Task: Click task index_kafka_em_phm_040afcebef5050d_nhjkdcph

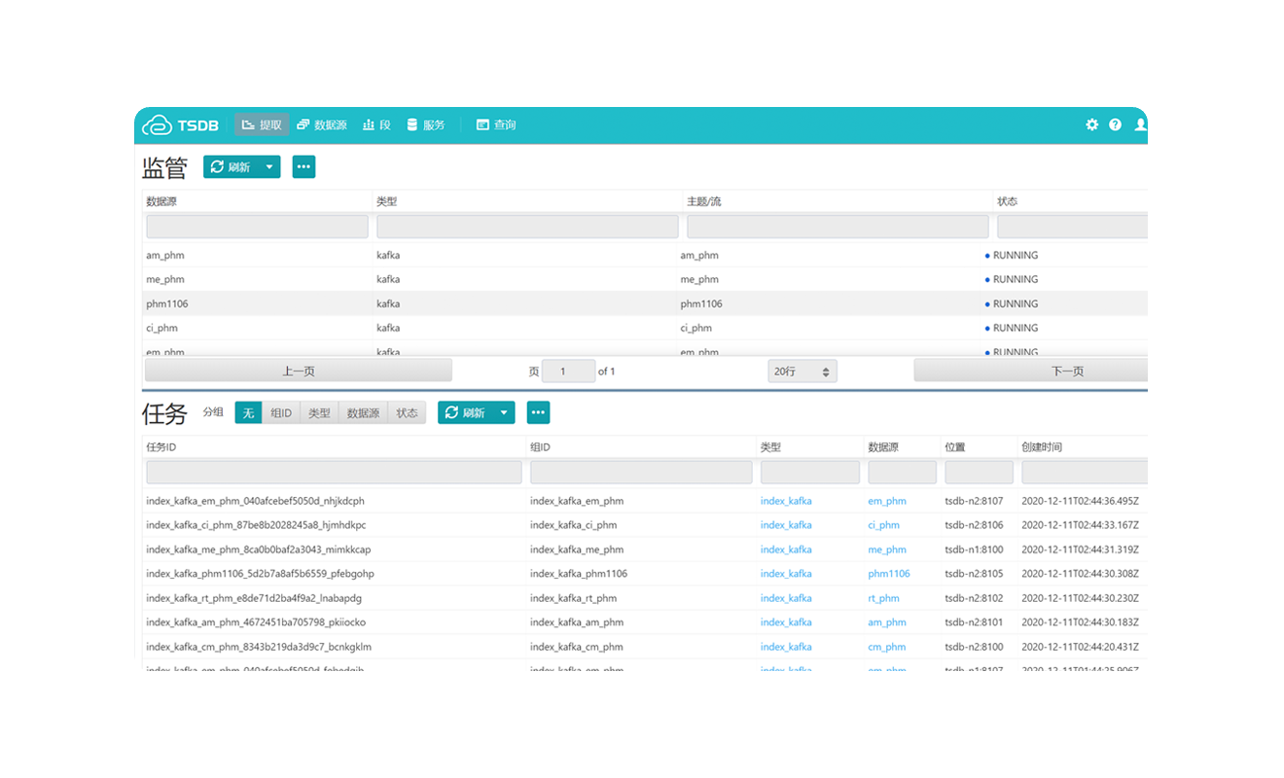Action: tap(255, 501)
